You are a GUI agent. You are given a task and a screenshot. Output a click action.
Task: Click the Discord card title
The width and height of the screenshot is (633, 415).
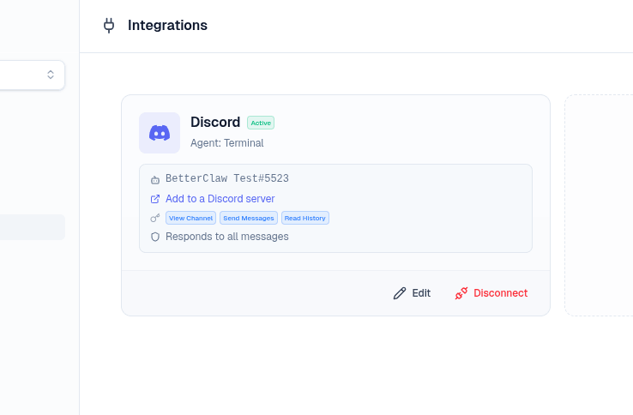(215, 122)
